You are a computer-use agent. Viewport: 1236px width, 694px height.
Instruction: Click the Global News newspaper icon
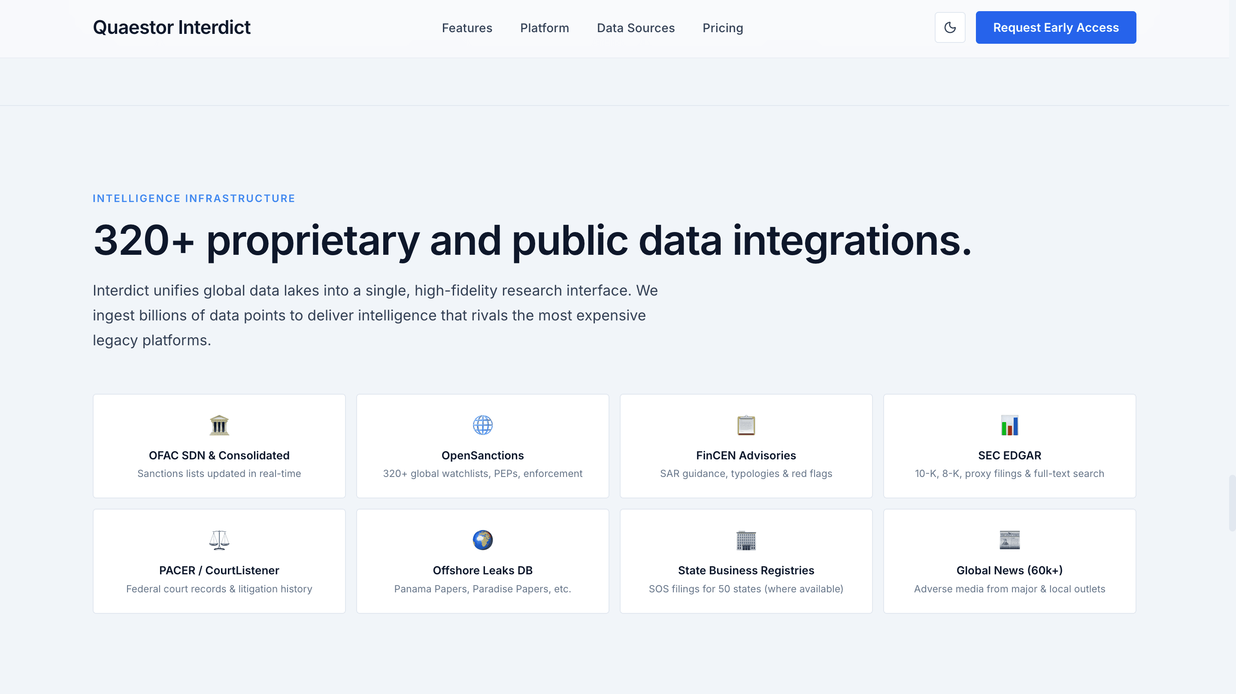pos(1009,540)
